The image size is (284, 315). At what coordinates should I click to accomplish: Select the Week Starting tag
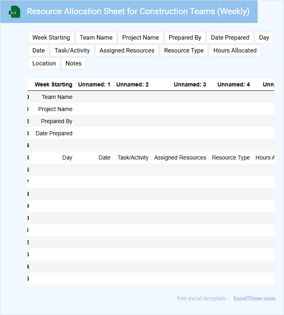[51, 38]
